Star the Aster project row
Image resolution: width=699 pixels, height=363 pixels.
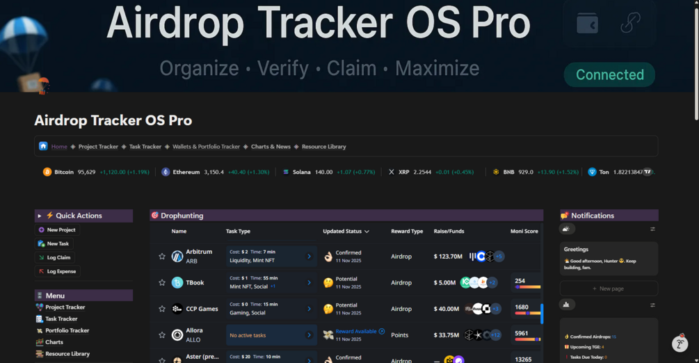(162, 360)
